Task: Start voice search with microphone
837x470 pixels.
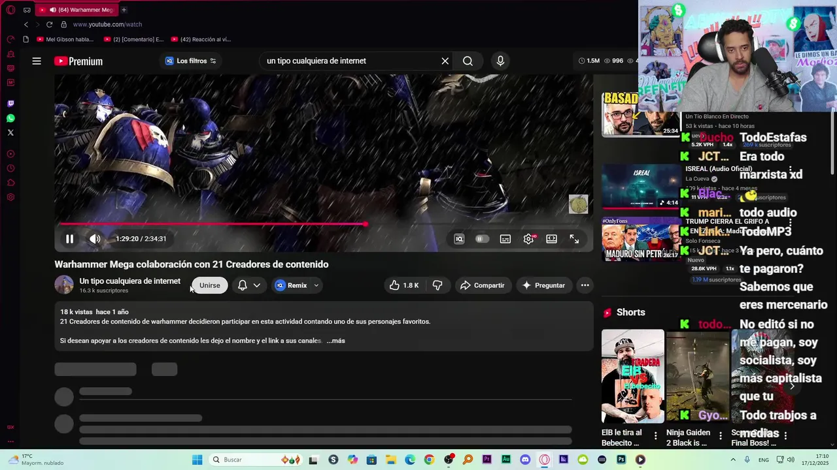Action: click(x=500, y=61)
